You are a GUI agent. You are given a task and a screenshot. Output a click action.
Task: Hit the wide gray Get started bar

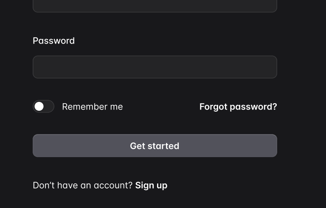(155, 146)
